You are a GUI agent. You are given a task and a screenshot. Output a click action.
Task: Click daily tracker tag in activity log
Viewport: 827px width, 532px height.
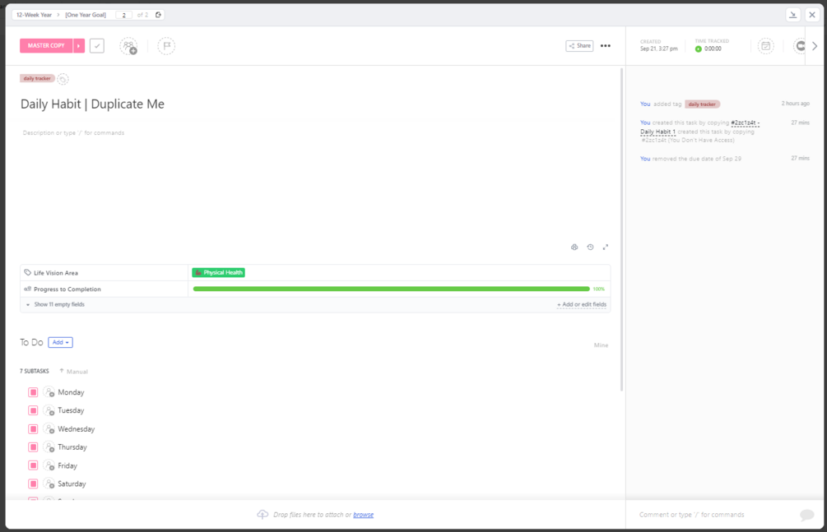[702, 104]
